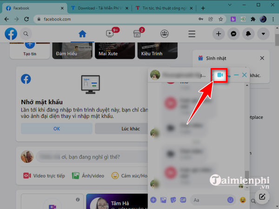
Task: Click the browser forward arrow
Action: (x=17, y=19)
